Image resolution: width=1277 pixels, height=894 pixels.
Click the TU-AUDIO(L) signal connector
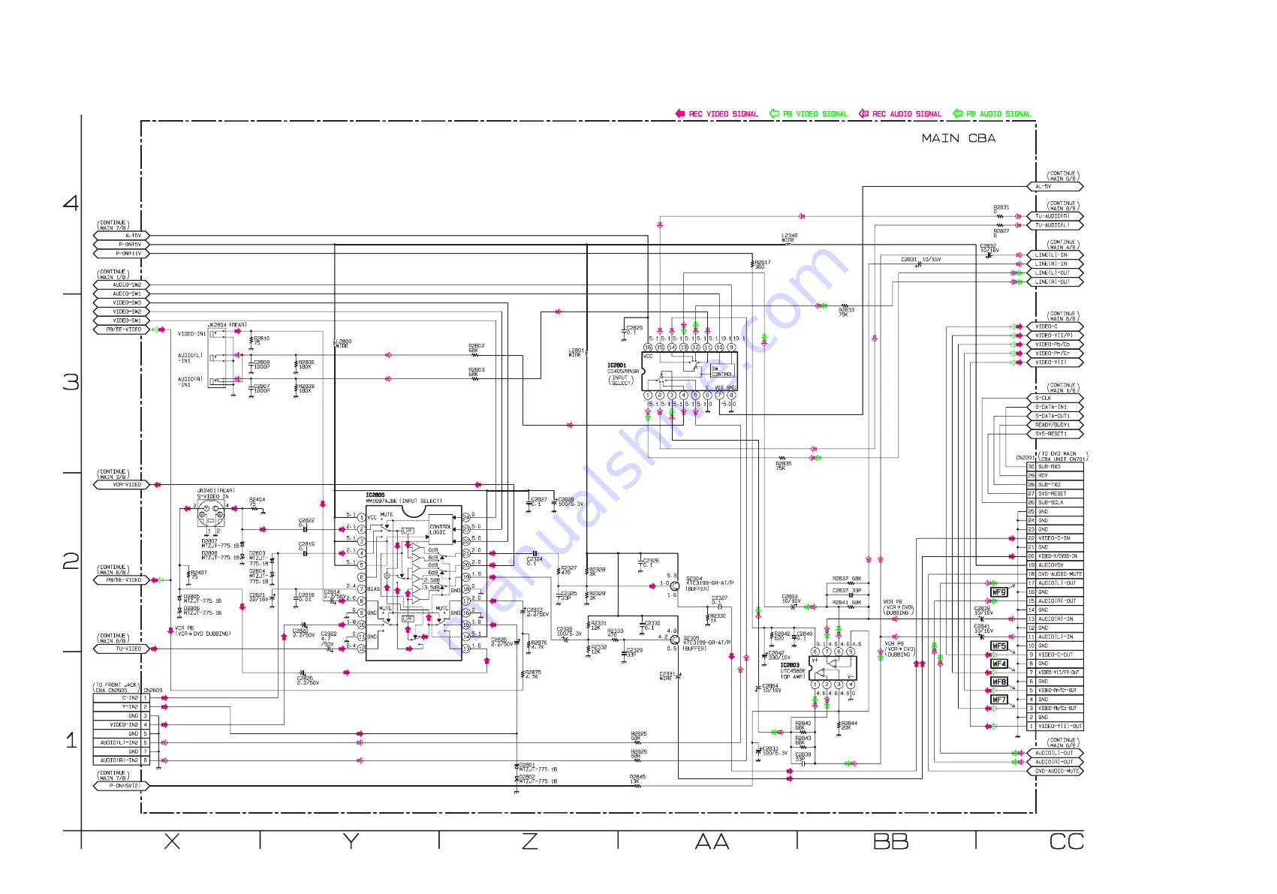[x=1055, y=225]
